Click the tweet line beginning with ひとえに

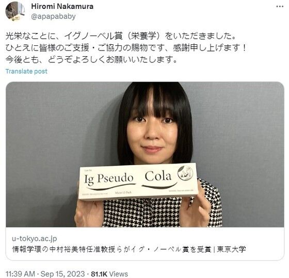126,48
